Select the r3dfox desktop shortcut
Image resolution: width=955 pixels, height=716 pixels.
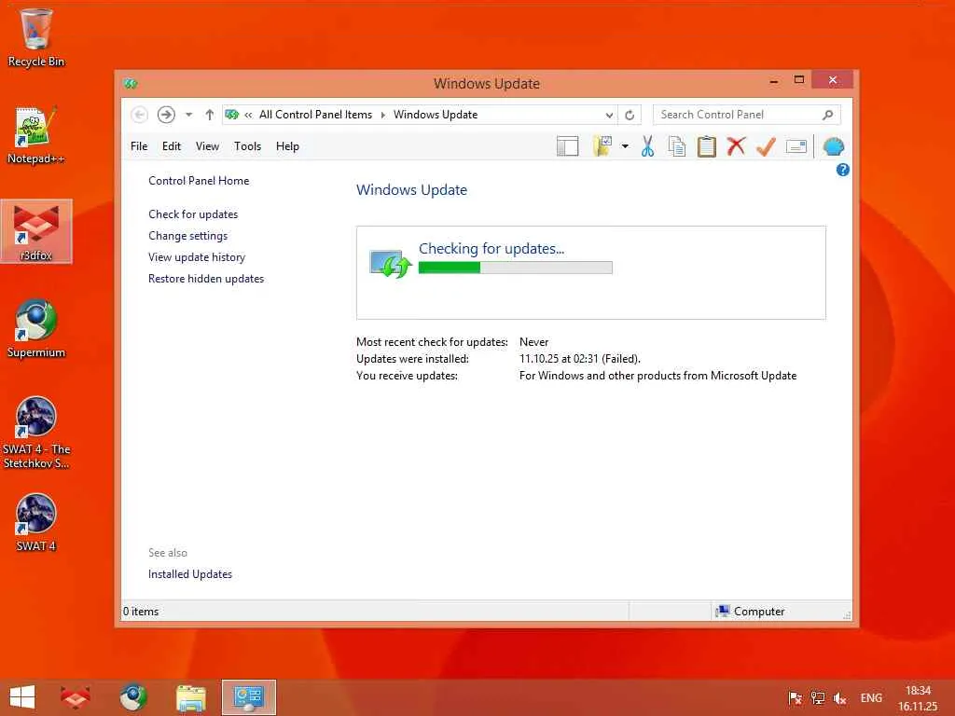[x=36, y=232]
